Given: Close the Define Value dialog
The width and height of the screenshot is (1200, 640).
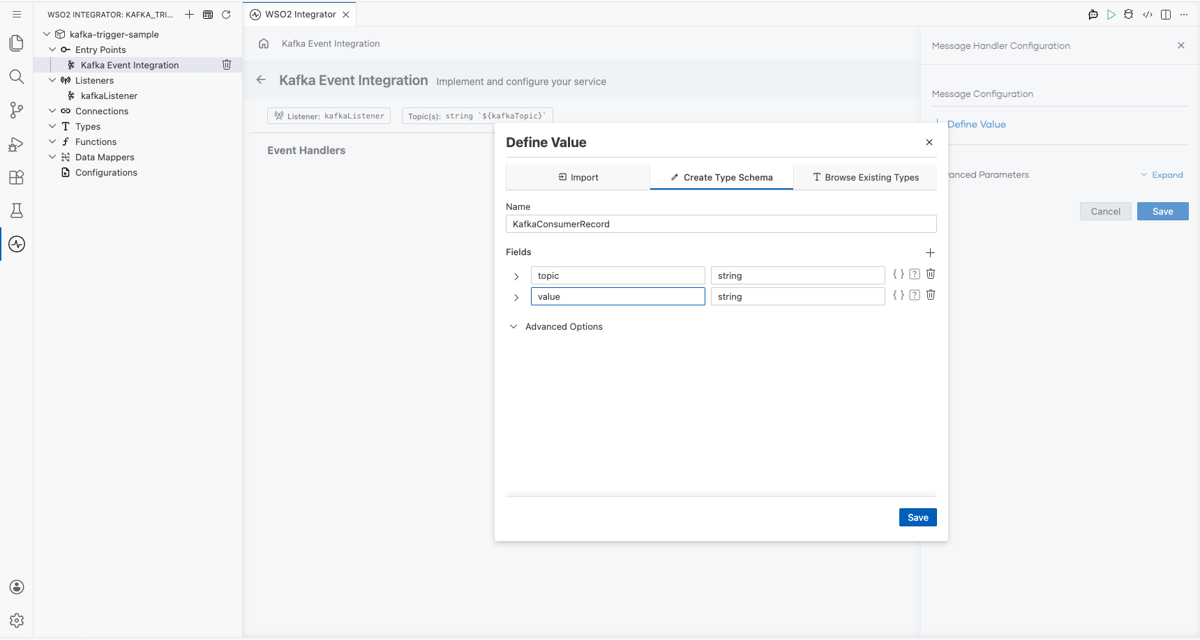Looking at the screenshot, I should 929,142.
